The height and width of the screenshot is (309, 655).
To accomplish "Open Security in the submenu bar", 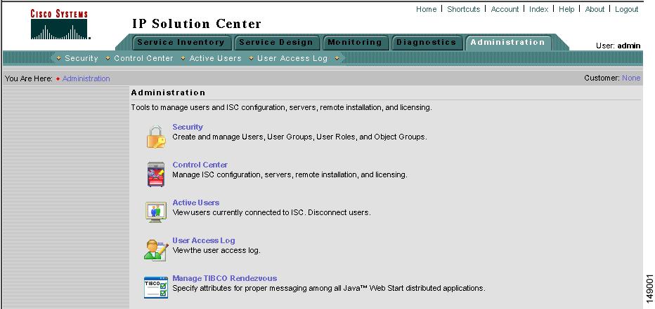I will click(x=81, y=58).
